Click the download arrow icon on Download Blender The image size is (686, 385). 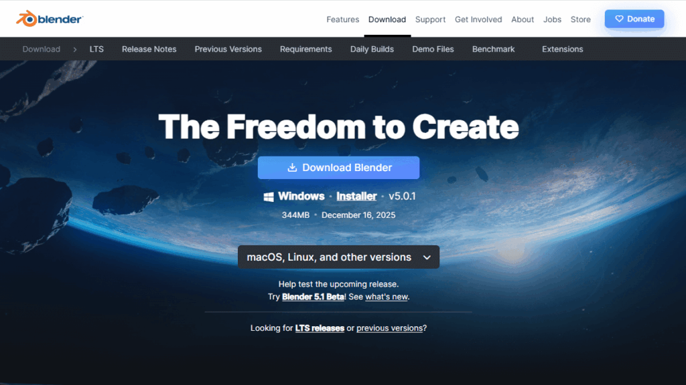292,168
